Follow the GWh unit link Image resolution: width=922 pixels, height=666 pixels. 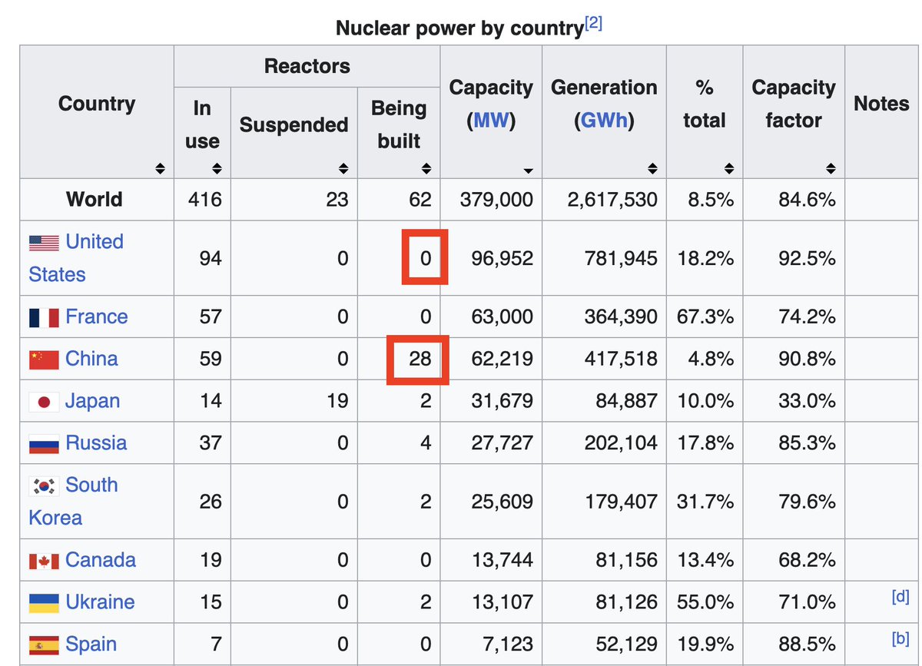coord(604,121)
